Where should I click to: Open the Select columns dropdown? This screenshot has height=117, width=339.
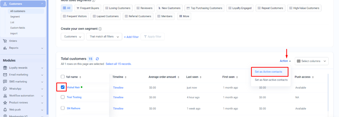[311, 61]
